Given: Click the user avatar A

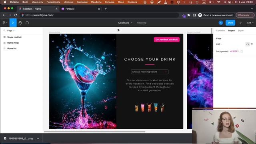Looking at the screenshot, I should (221, 23).
